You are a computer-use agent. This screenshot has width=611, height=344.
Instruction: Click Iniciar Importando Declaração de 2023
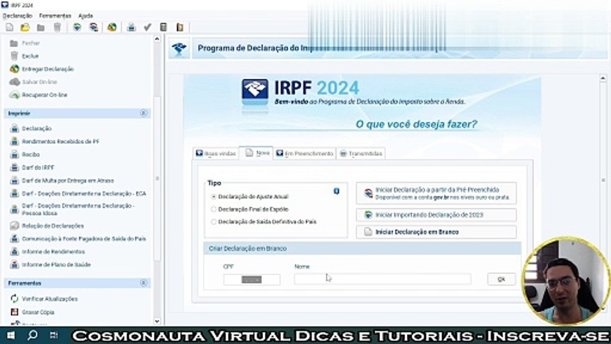(x=436, y=215)
